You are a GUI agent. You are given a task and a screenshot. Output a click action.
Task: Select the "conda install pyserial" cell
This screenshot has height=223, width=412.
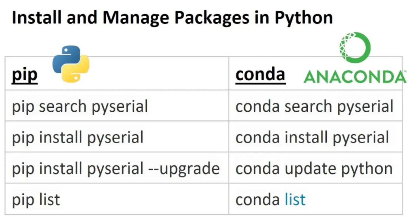pyautogui.click(x=312, y=138)
